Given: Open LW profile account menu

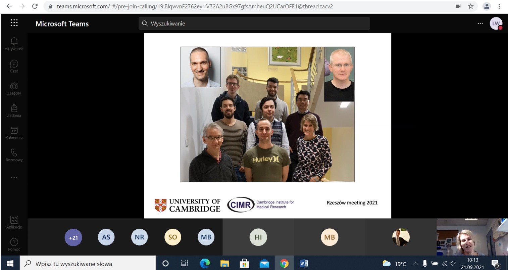Looking at the screenshot, I should pyautogui.click(x=496, y=24).
